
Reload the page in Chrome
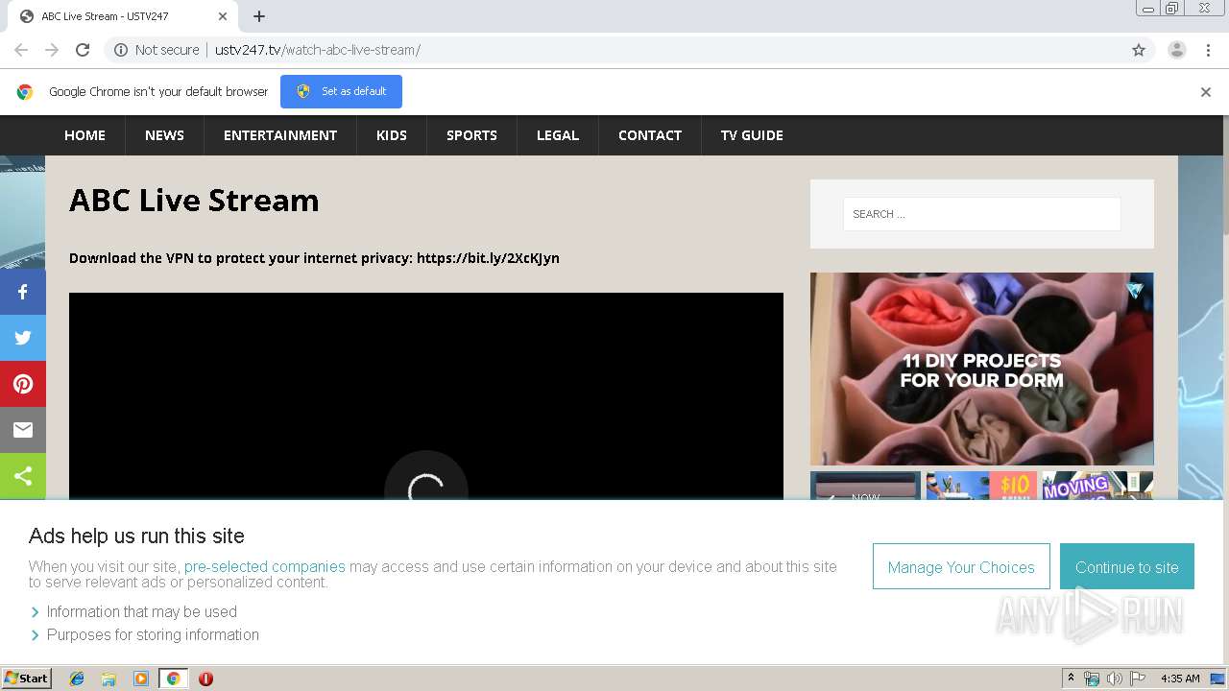83,50
